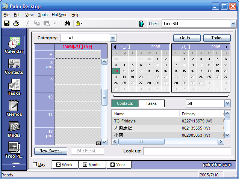This screenshot has width=239, height=179.
Task: Click the day schedule scroll up arrow
Action: 104,62
